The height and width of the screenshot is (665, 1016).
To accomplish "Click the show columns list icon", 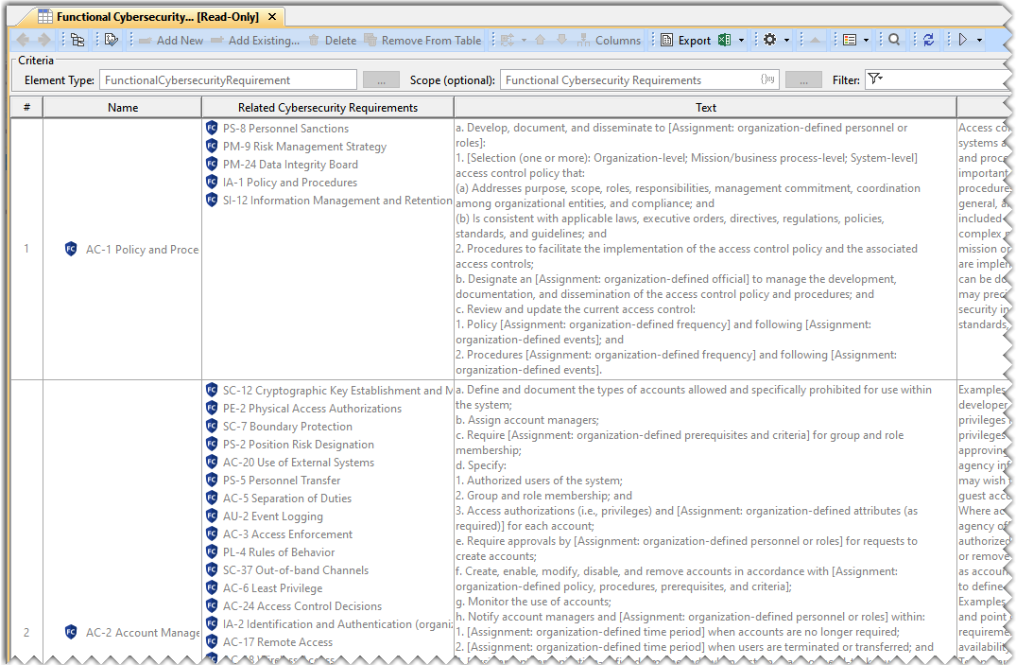I will 850,40.
